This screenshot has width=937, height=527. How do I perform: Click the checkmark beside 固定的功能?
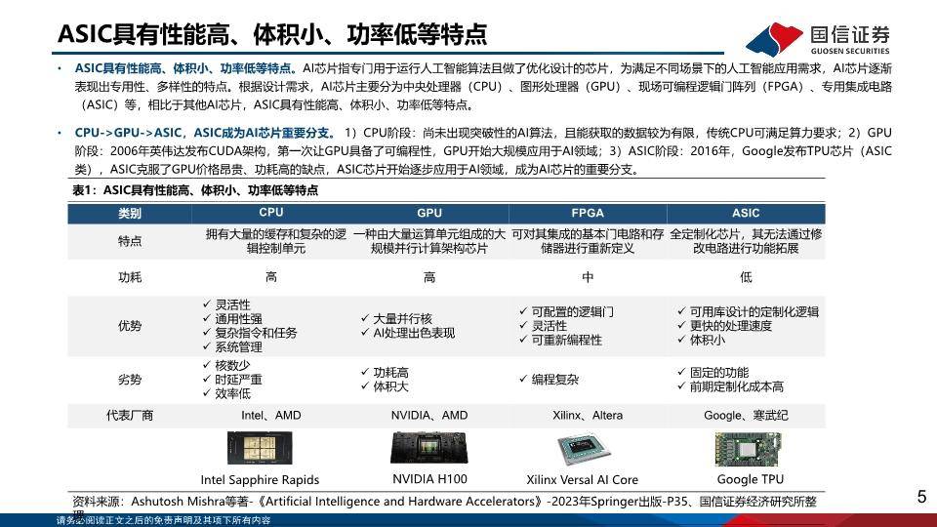point(682,372)
